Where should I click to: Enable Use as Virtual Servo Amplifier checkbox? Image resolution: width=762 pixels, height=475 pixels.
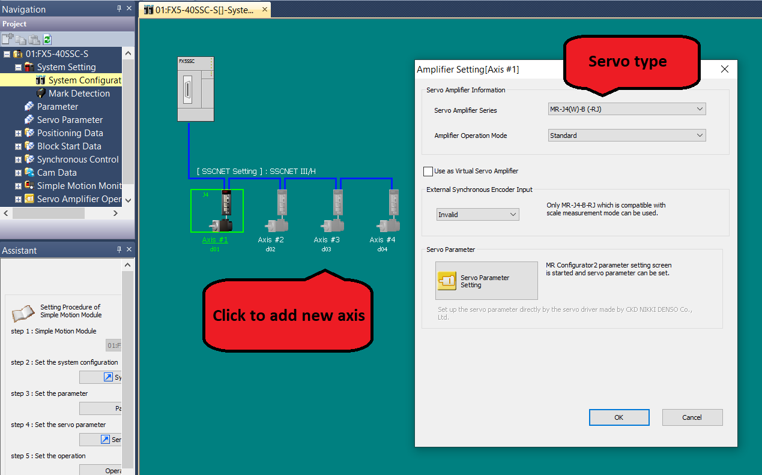pyautogui.click(x=428, y=172)
